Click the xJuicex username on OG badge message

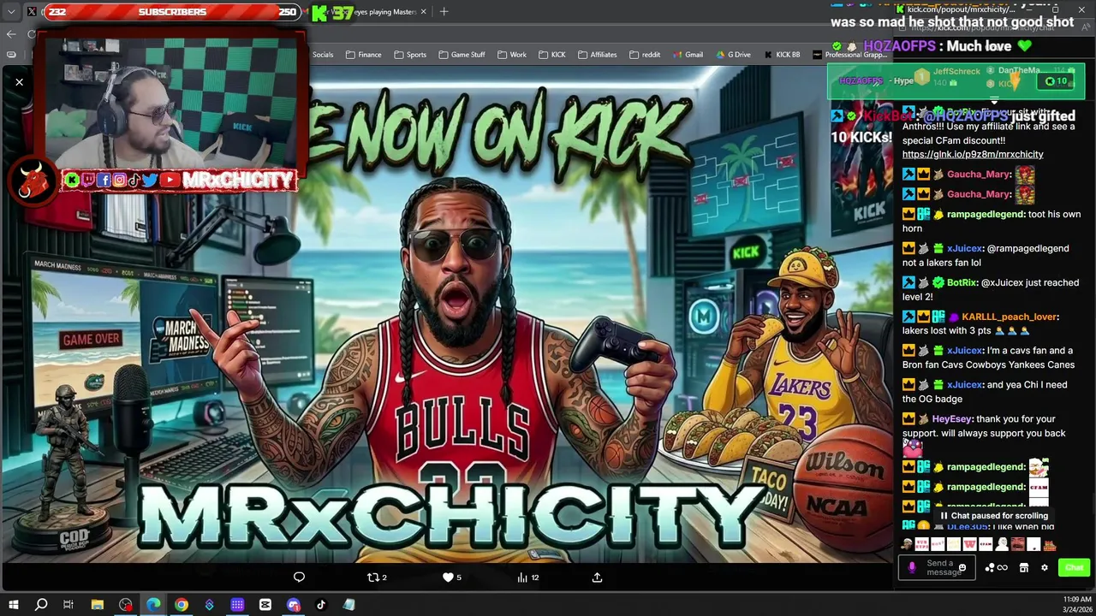964,385
